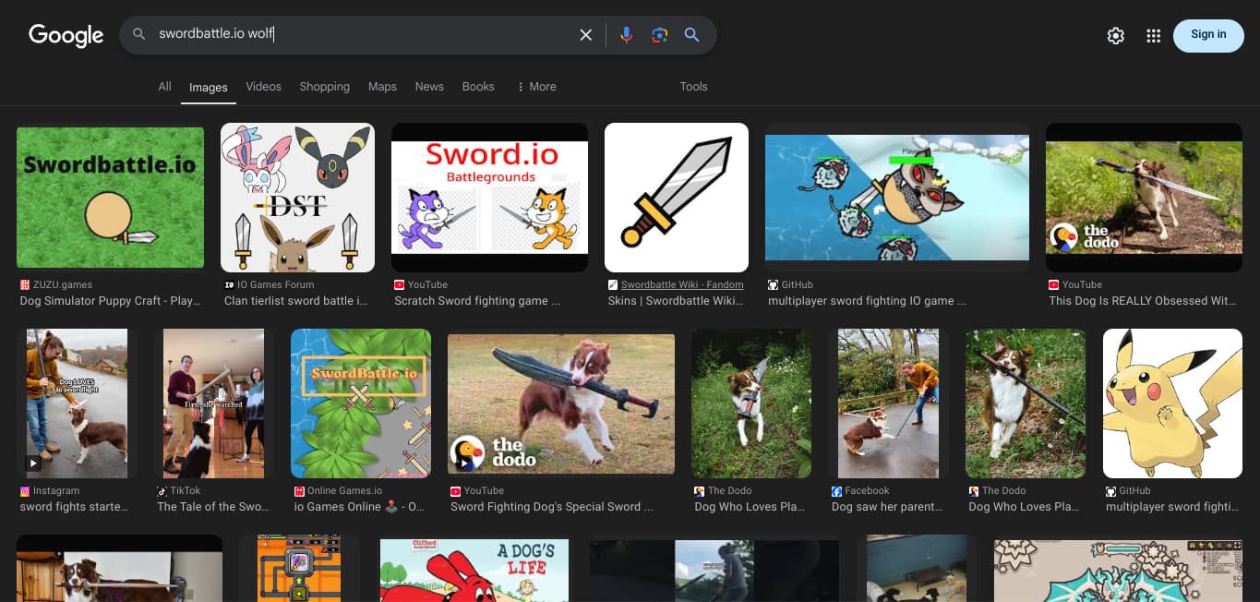Click the ZUZU.games source label

pyautogui.click(x=63, y=285)
